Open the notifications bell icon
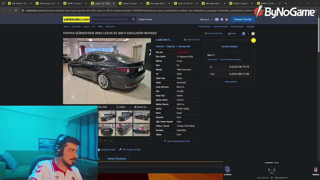The height and width of the screenshot is (180, 320). (222, 19)
